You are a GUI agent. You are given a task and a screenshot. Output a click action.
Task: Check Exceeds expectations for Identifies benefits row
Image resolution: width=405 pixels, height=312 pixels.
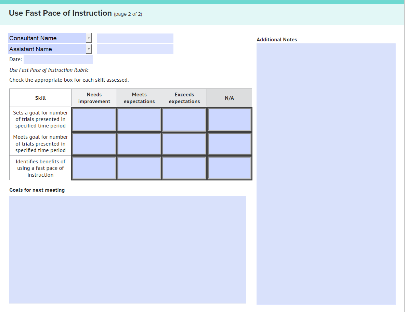pyautogui.click(x=184, y=168)
